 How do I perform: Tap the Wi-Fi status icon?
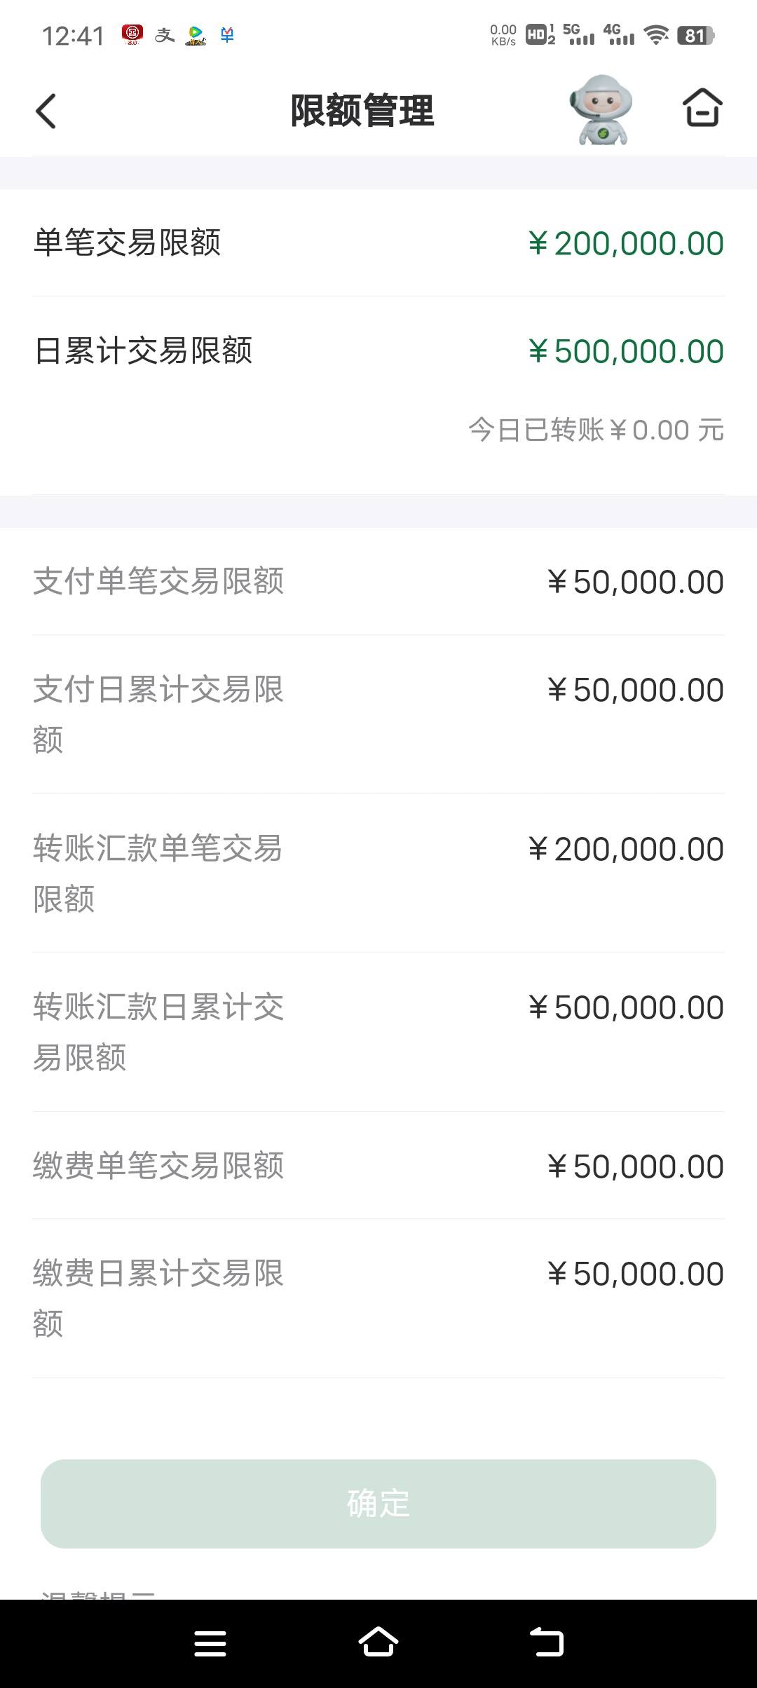656,34
